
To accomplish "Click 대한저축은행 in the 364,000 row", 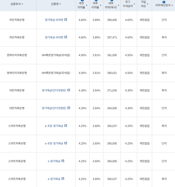I will coord(17,108).
